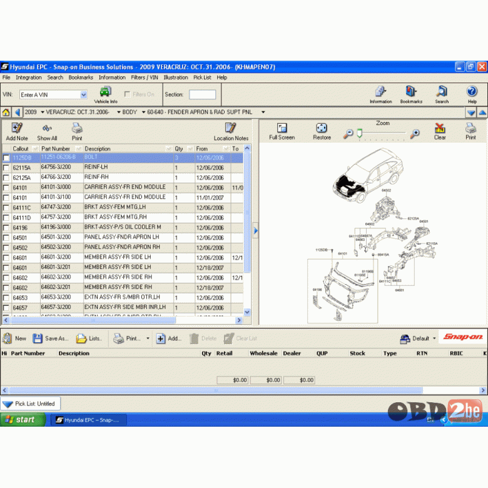Click the Retail column header in pick list

point(225,353)
